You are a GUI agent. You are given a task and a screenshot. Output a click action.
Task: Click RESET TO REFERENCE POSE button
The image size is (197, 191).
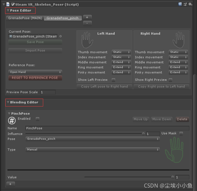click(35, 78)
